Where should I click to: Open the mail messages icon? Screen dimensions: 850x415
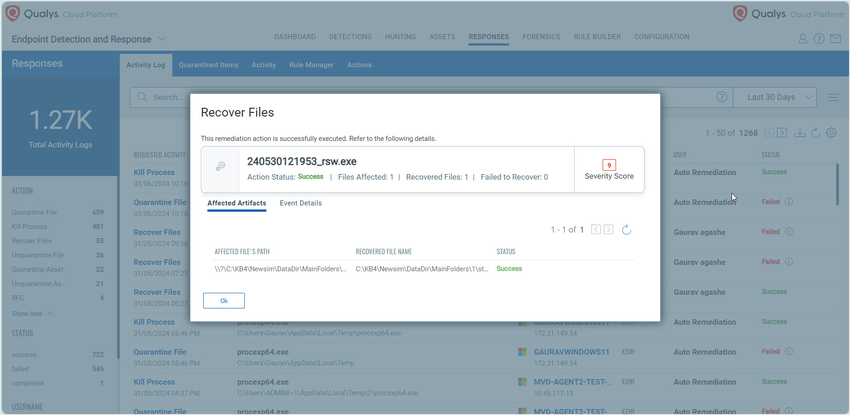[835, 39]
